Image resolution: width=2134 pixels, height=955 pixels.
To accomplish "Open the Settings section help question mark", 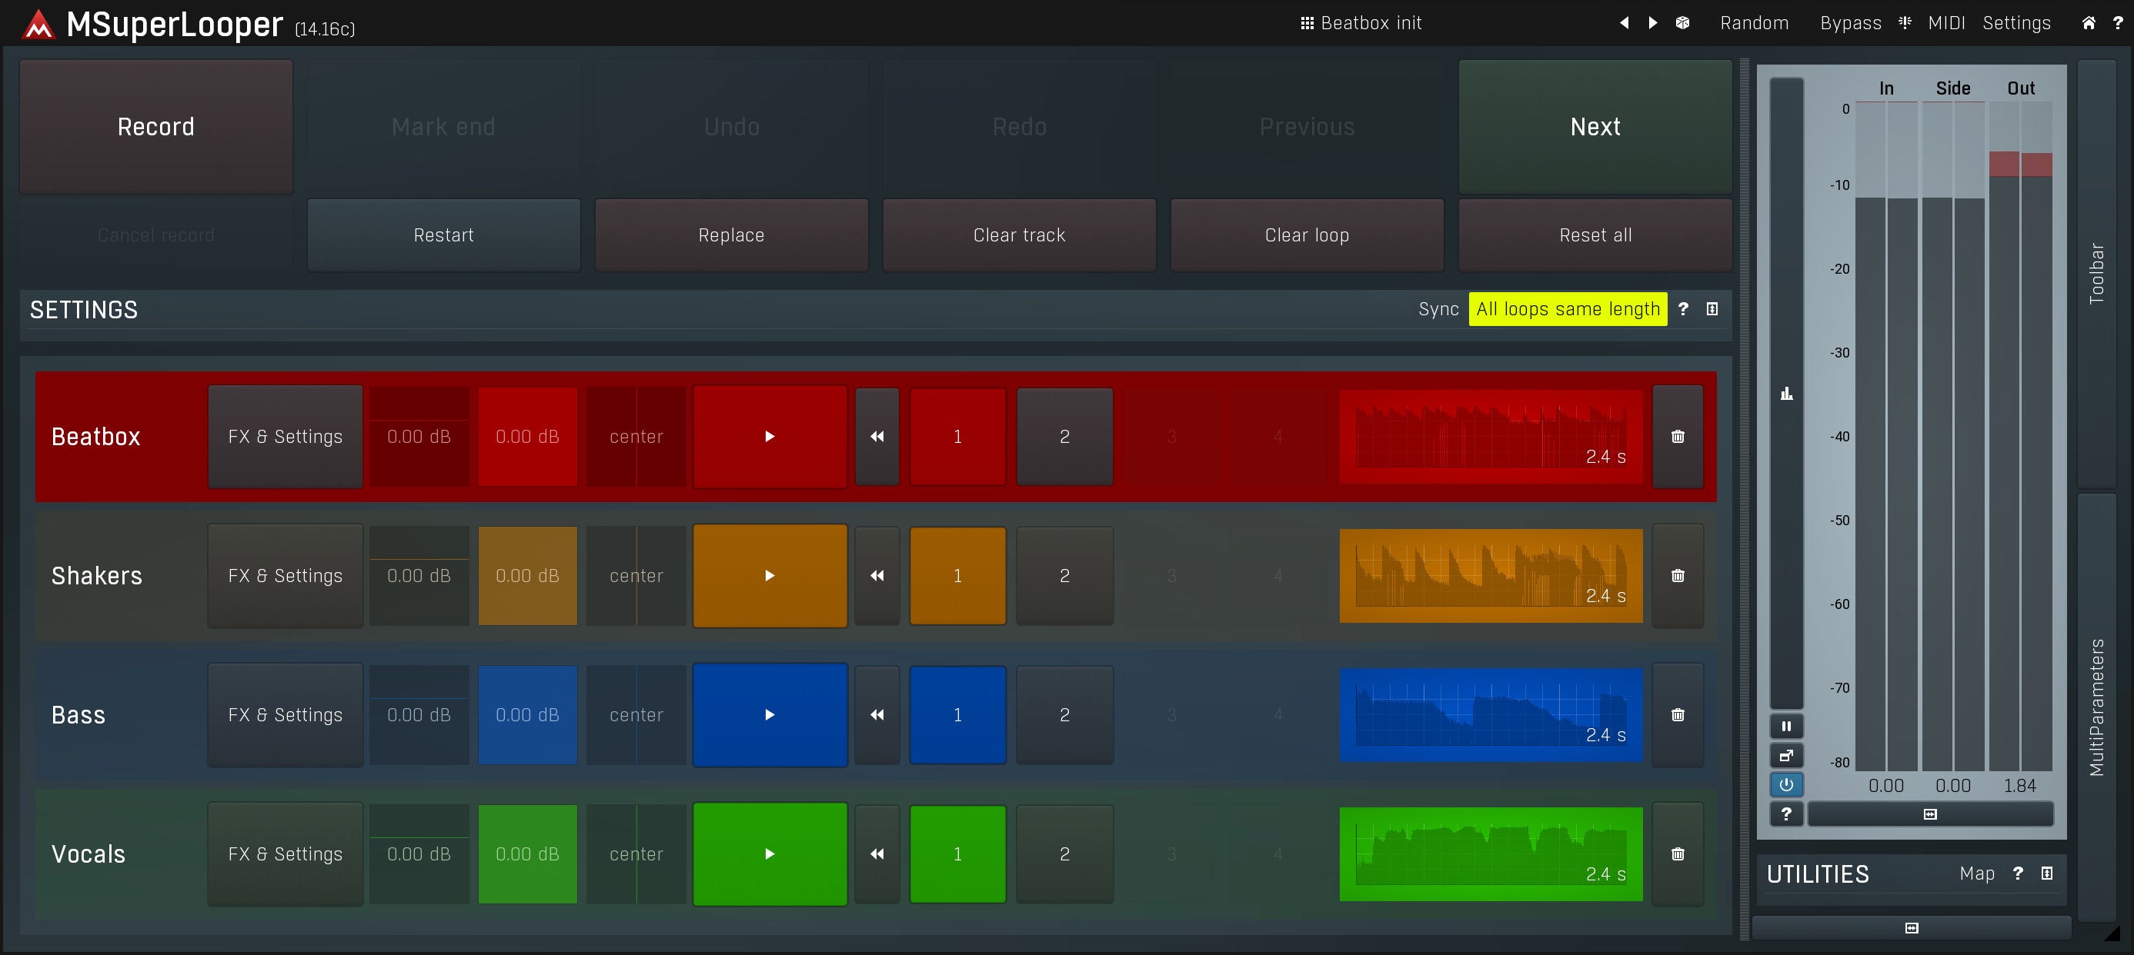I will (1682, 308).
